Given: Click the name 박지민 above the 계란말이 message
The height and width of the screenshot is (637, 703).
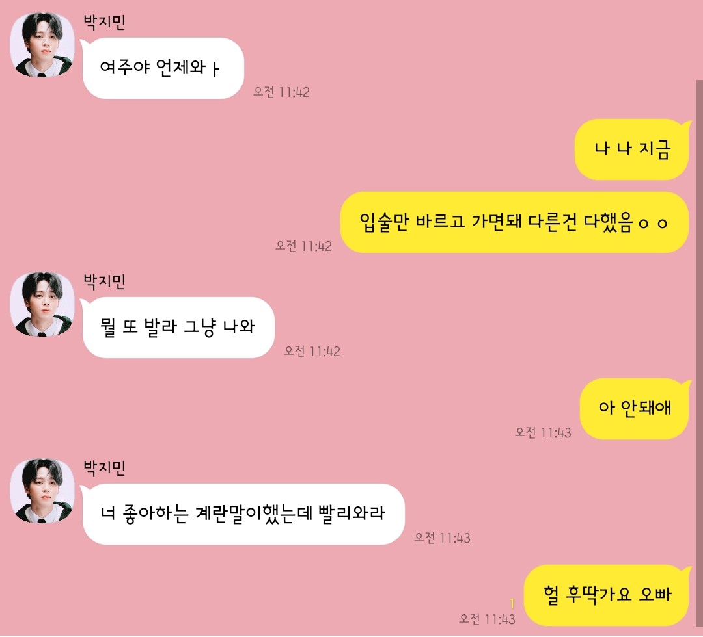Looking at the screenshot, I should [104, 468].
